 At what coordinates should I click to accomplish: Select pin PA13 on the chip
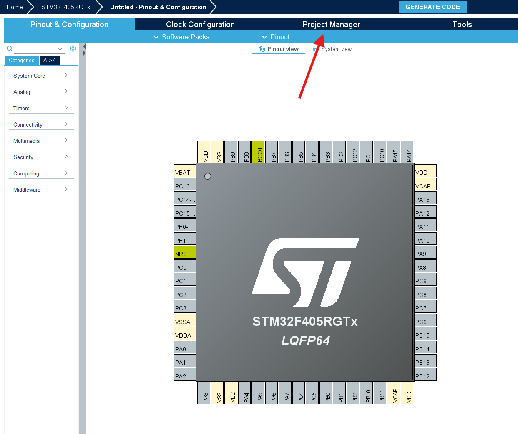(x=425, y=198)
